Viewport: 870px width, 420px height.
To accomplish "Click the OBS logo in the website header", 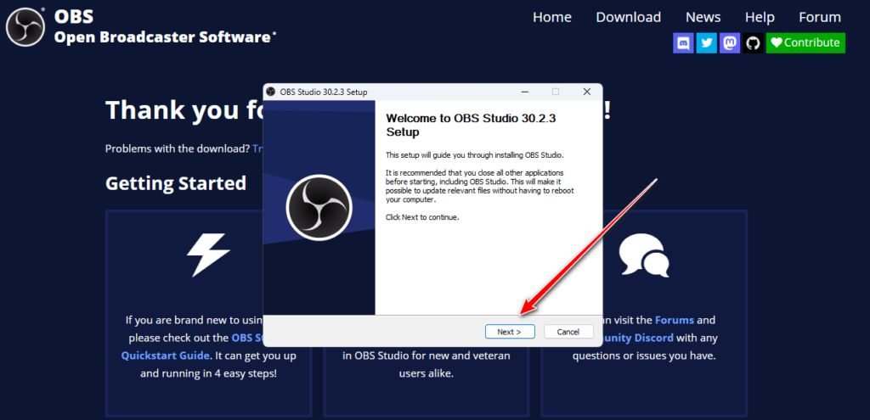I will pos(25,26).
